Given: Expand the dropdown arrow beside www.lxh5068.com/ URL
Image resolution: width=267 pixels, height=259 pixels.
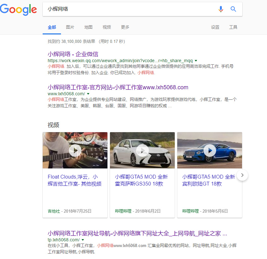Looking at the screenshot, I should (88, 94).
